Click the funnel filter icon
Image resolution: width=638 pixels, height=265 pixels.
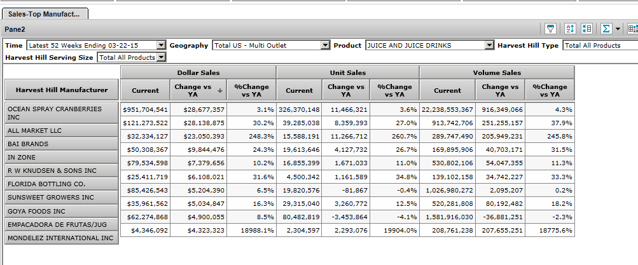point(550,29)
